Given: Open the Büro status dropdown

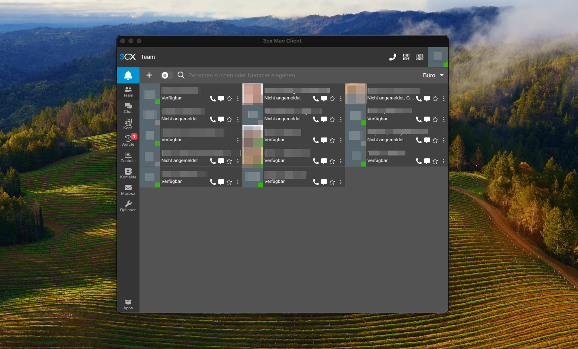Looking at the screenshot, I should click(434, 75).
